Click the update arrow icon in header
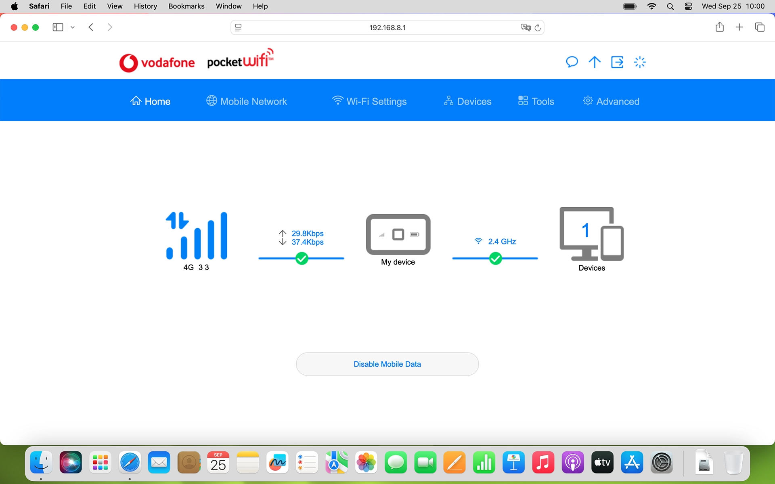This screenshot has height=484, width=775. [594, 62]
